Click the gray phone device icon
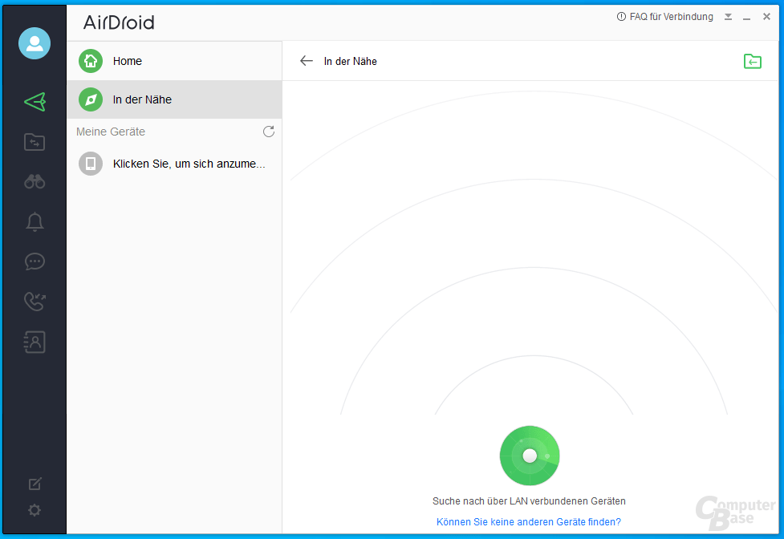Image resolution: width=784 pixels, height=539 pixels. click(x=91, y=164)
